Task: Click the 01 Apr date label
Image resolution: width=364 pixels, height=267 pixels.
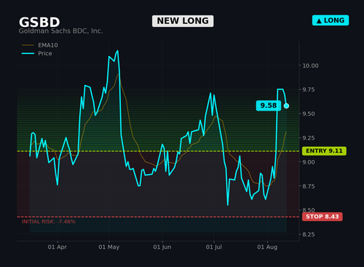Action: pos(58,247)
